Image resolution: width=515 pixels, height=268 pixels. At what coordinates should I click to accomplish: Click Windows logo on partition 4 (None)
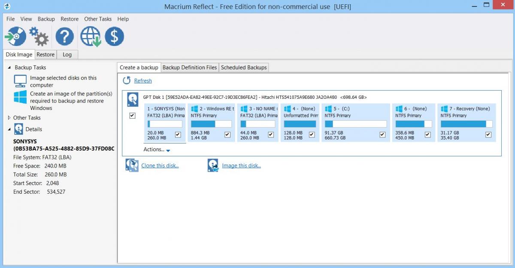(x=287, y=109)
